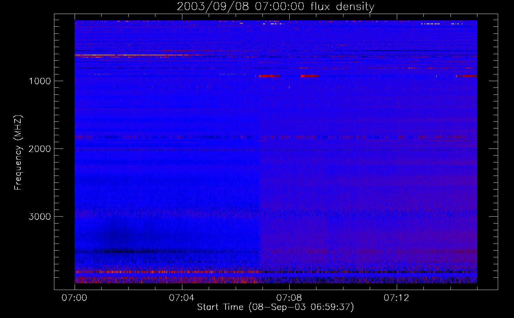514x318 pixels.
Task: Click the 2000 frequency tick label
Action: pos(40,149)
